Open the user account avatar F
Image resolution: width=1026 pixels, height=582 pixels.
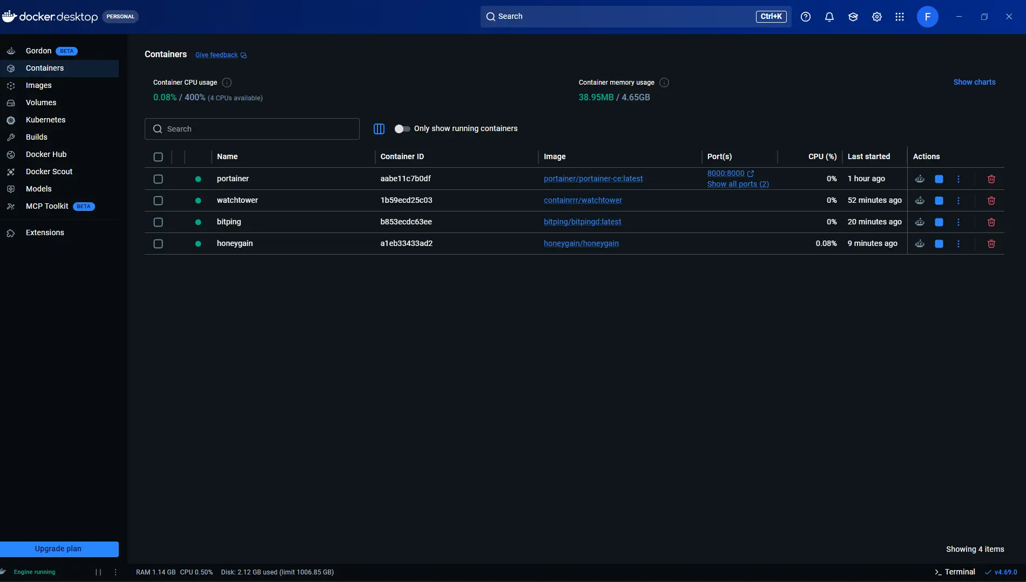[x=928, y=17]
